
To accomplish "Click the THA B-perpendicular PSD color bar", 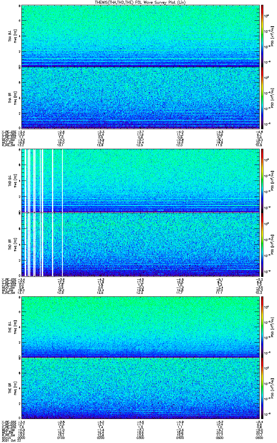I will [263, 35].
